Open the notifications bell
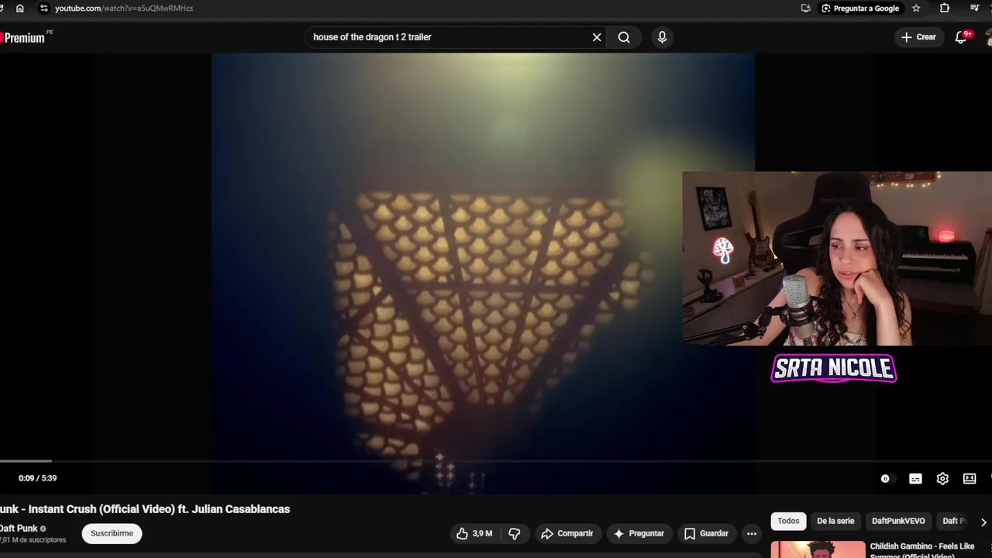992x558 pixels. (962, 37)
